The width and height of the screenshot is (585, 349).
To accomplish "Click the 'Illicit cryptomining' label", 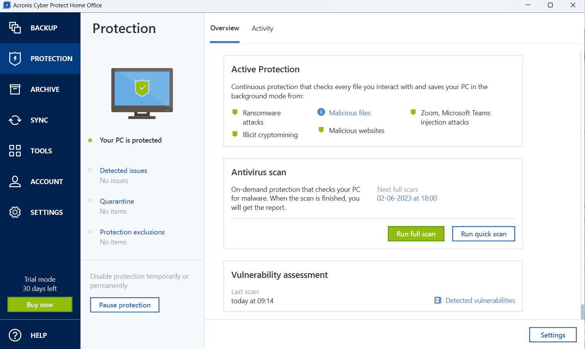I will pyautogui.click(x=270, y=135).
